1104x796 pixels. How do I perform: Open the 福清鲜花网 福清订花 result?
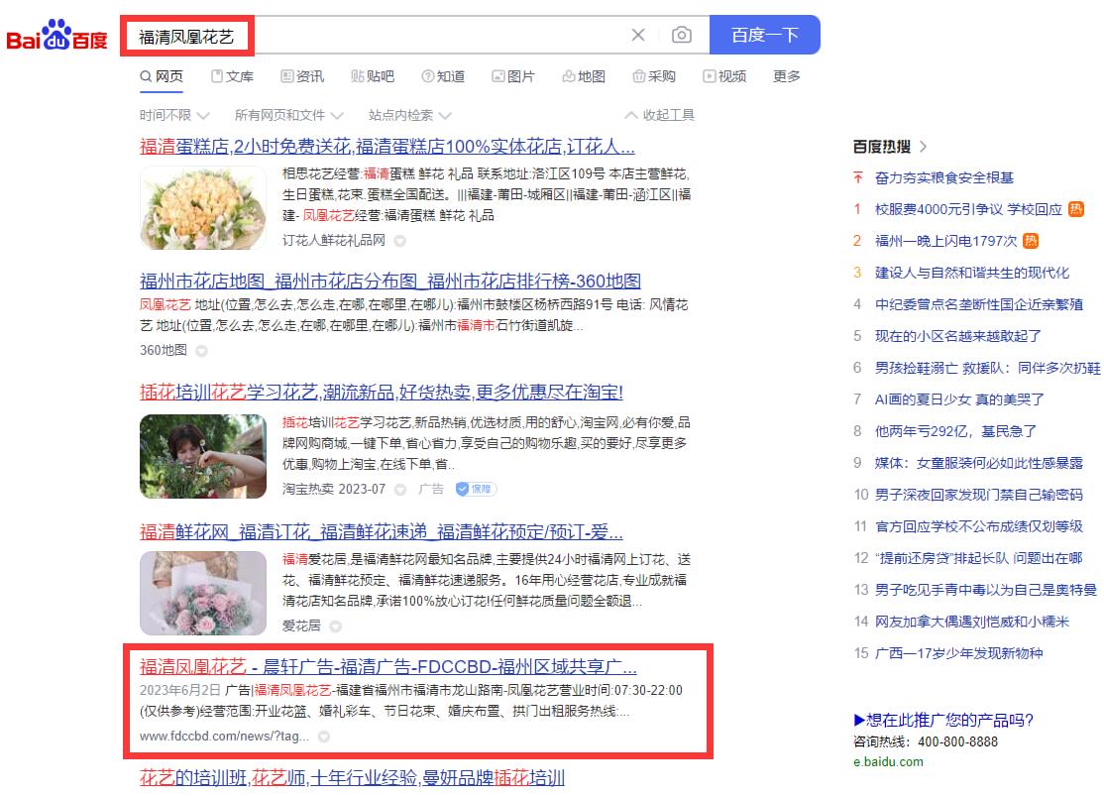381,532
